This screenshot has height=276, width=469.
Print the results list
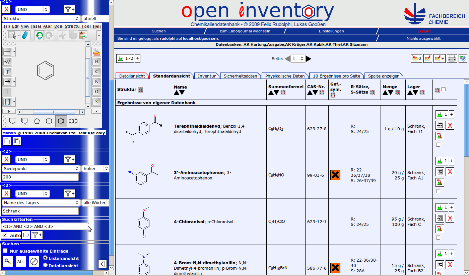pyautogui.click(x=452, y=58)
